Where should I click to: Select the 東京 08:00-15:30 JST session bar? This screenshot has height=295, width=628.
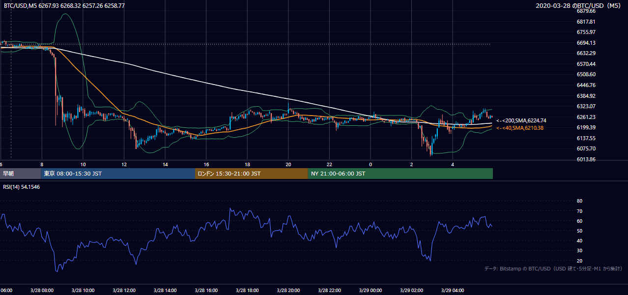(x=118, y=174)
